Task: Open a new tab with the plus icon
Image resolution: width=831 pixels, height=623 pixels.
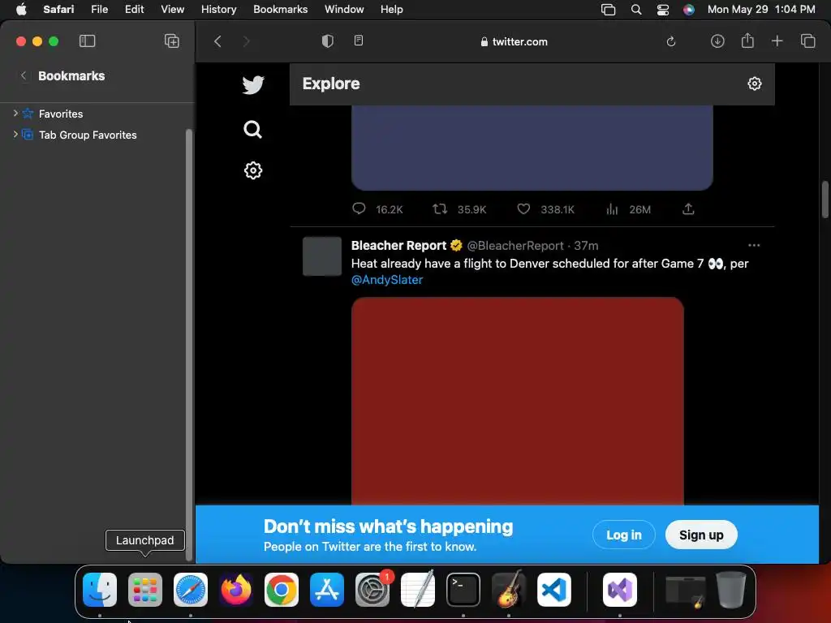Action: [x=777, y=41]
